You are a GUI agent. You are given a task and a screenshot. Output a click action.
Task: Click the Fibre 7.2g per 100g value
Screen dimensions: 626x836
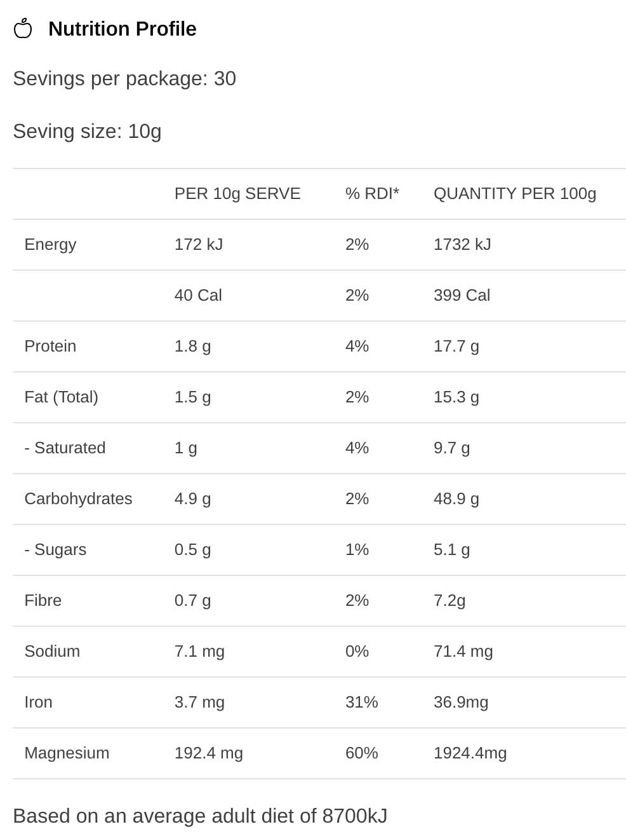(450, 600)
